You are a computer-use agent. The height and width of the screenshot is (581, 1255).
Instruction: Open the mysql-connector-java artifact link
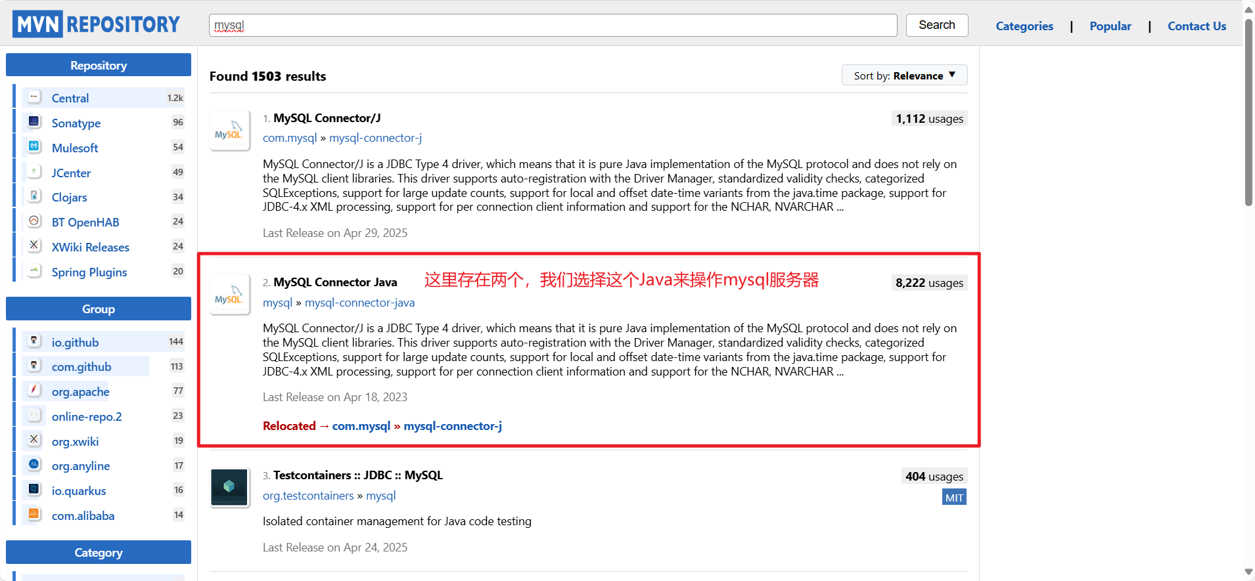pyautogui.click(x=359, y=302)
